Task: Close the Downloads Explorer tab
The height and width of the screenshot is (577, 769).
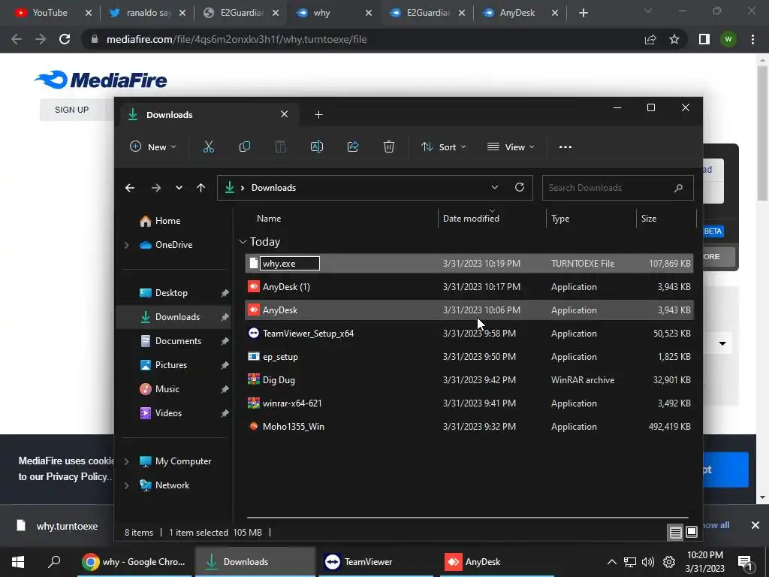Action: point(284,114)
